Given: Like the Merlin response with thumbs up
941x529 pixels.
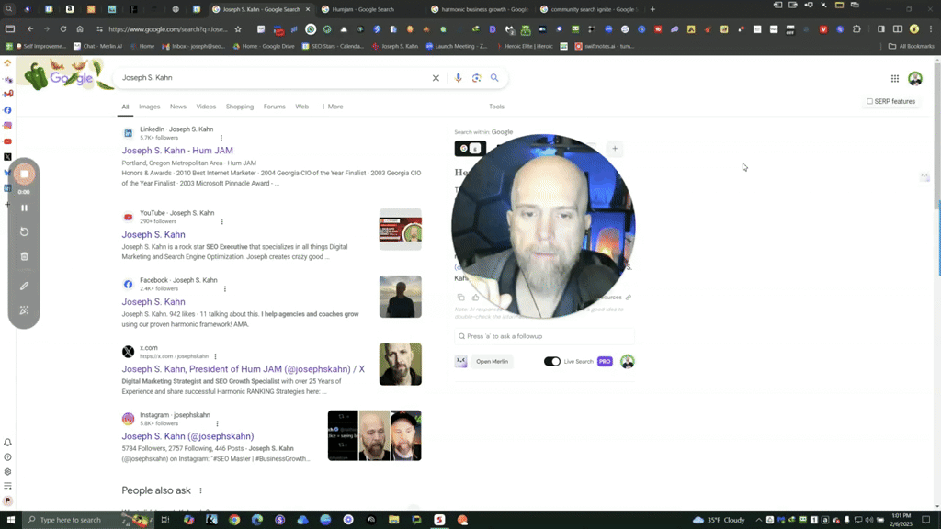Looking at the screenshot, I should [476, 298].
